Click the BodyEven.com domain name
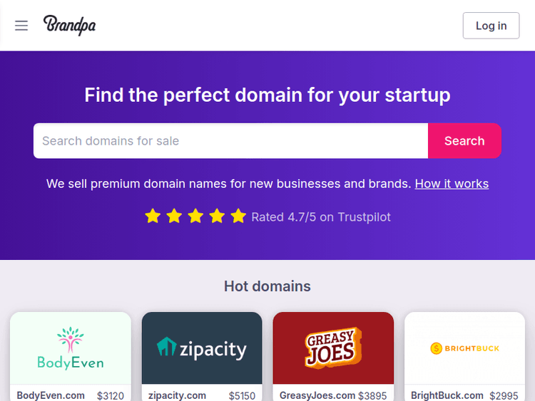The image size is (535, 401). tap(51, 395)
